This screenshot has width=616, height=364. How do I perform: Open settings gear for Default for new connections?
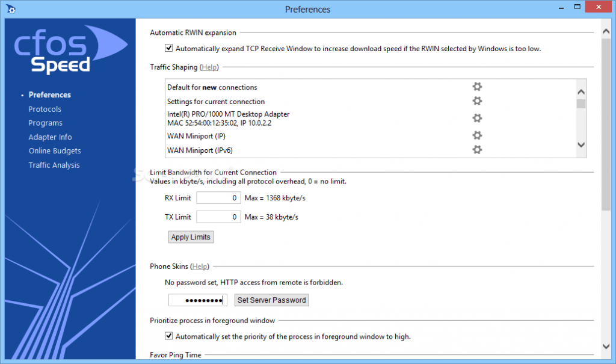click(x=477, y=87)
